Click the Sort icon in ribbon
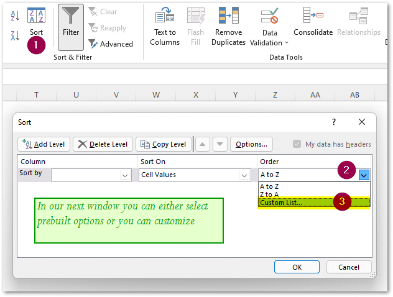Screen dimensions: 393x297 (x=36, y=16)
